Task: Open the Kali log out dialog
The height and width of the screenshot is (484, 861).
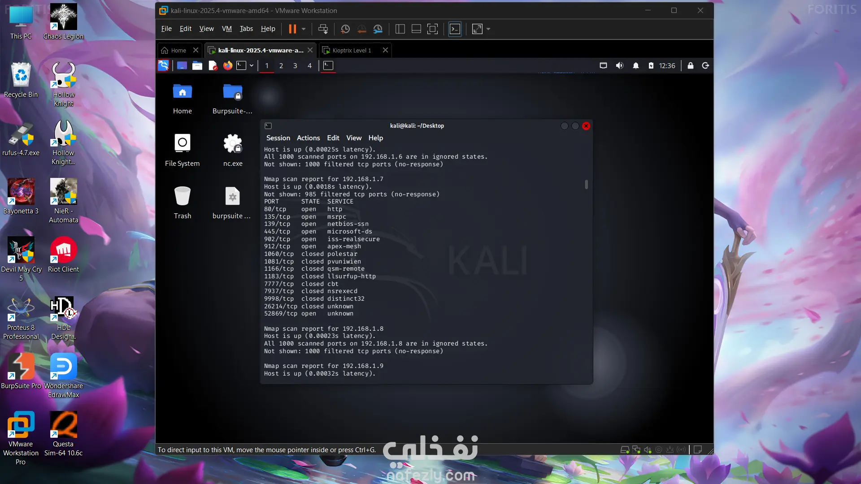Action: tap(705, 66)
